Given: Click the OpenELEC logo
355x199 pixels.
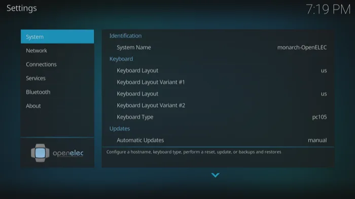Looking at the screenshot, I should [57, 153].
